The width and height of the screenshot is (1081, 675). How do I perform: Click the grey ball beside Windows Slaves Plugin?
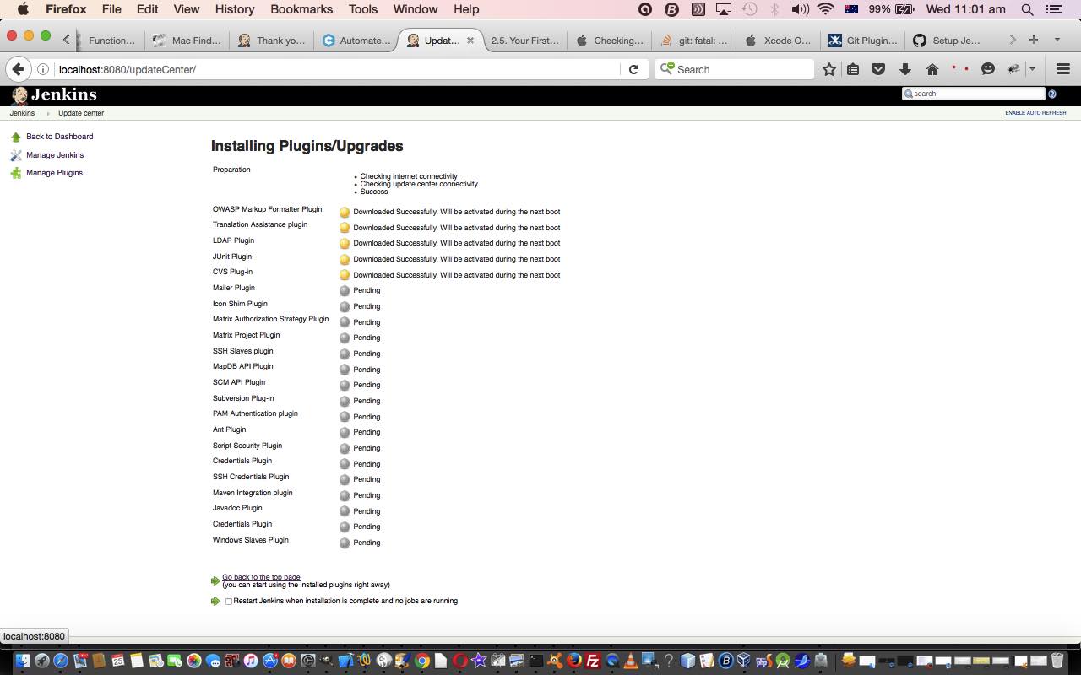[345, 543]
